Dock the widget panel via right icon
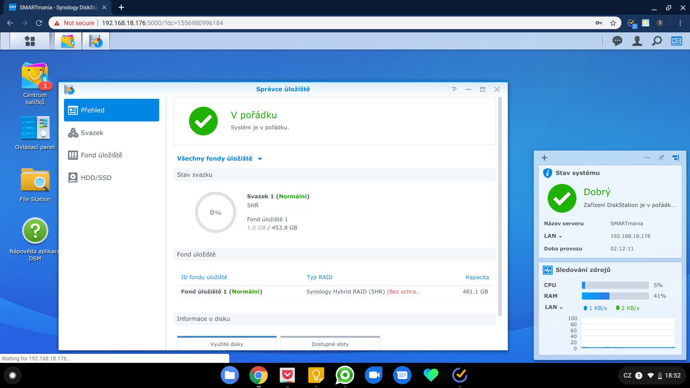This screenshot has height=388, width=690. click(x=676, y=158)
